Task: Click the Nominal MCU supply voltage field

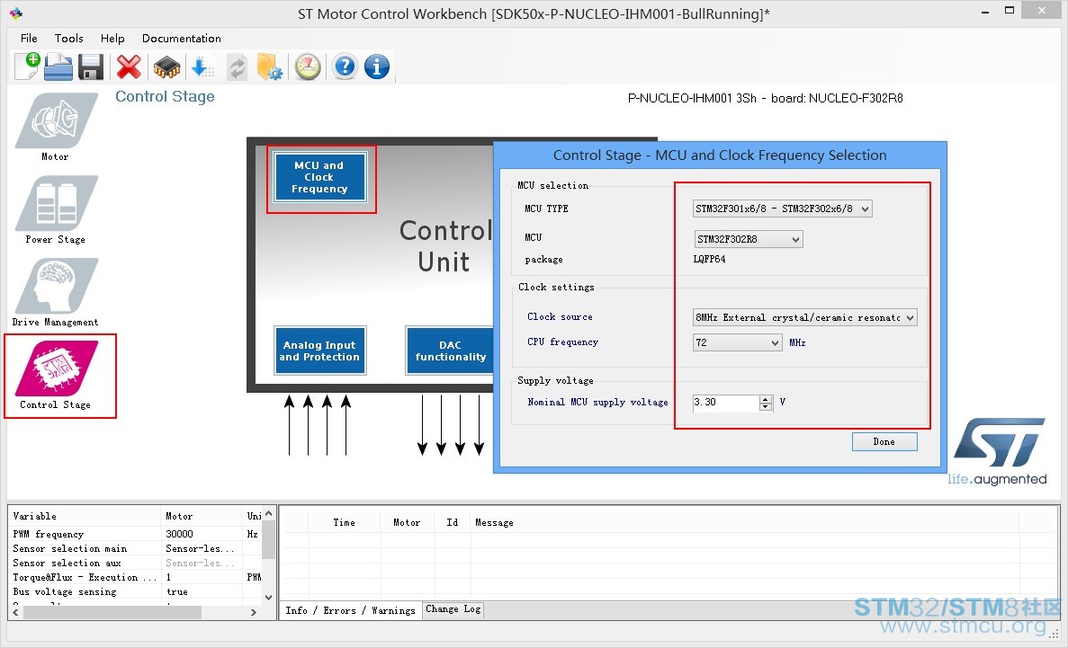Action: click(x=725, y=403)
